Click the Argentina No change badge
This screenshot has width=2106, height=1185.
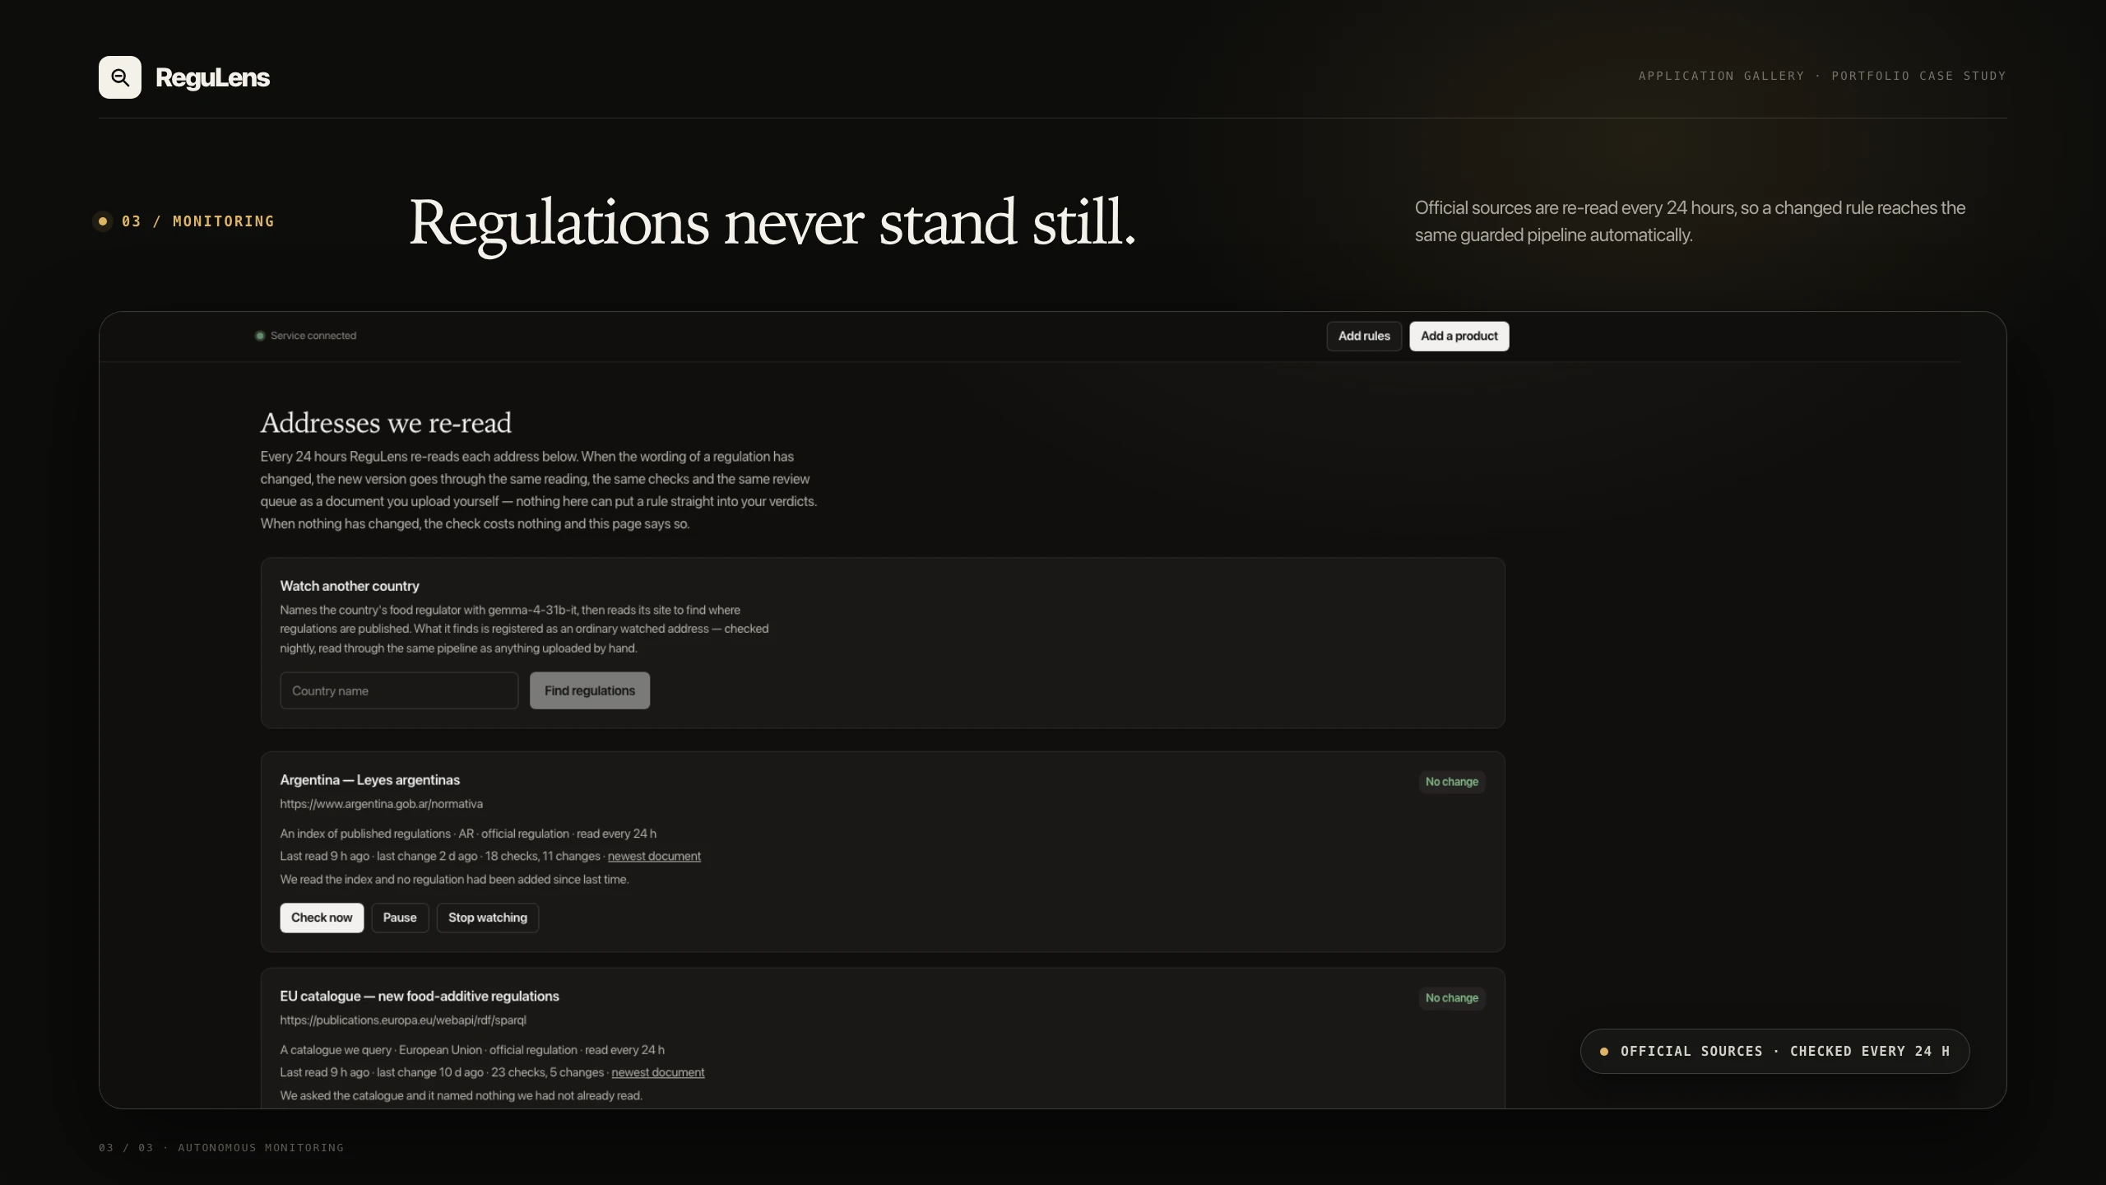1452,782
